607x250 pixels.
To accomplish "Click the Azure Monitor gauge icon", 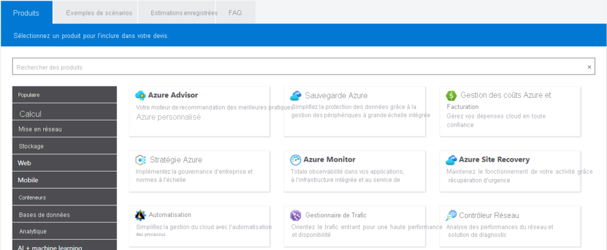I will pyautogui.click(x=296, y=159).
